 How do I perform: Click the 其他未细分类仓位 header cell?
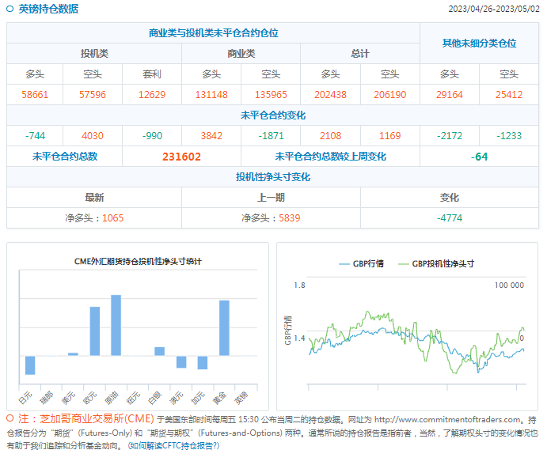tap(479, 43)
